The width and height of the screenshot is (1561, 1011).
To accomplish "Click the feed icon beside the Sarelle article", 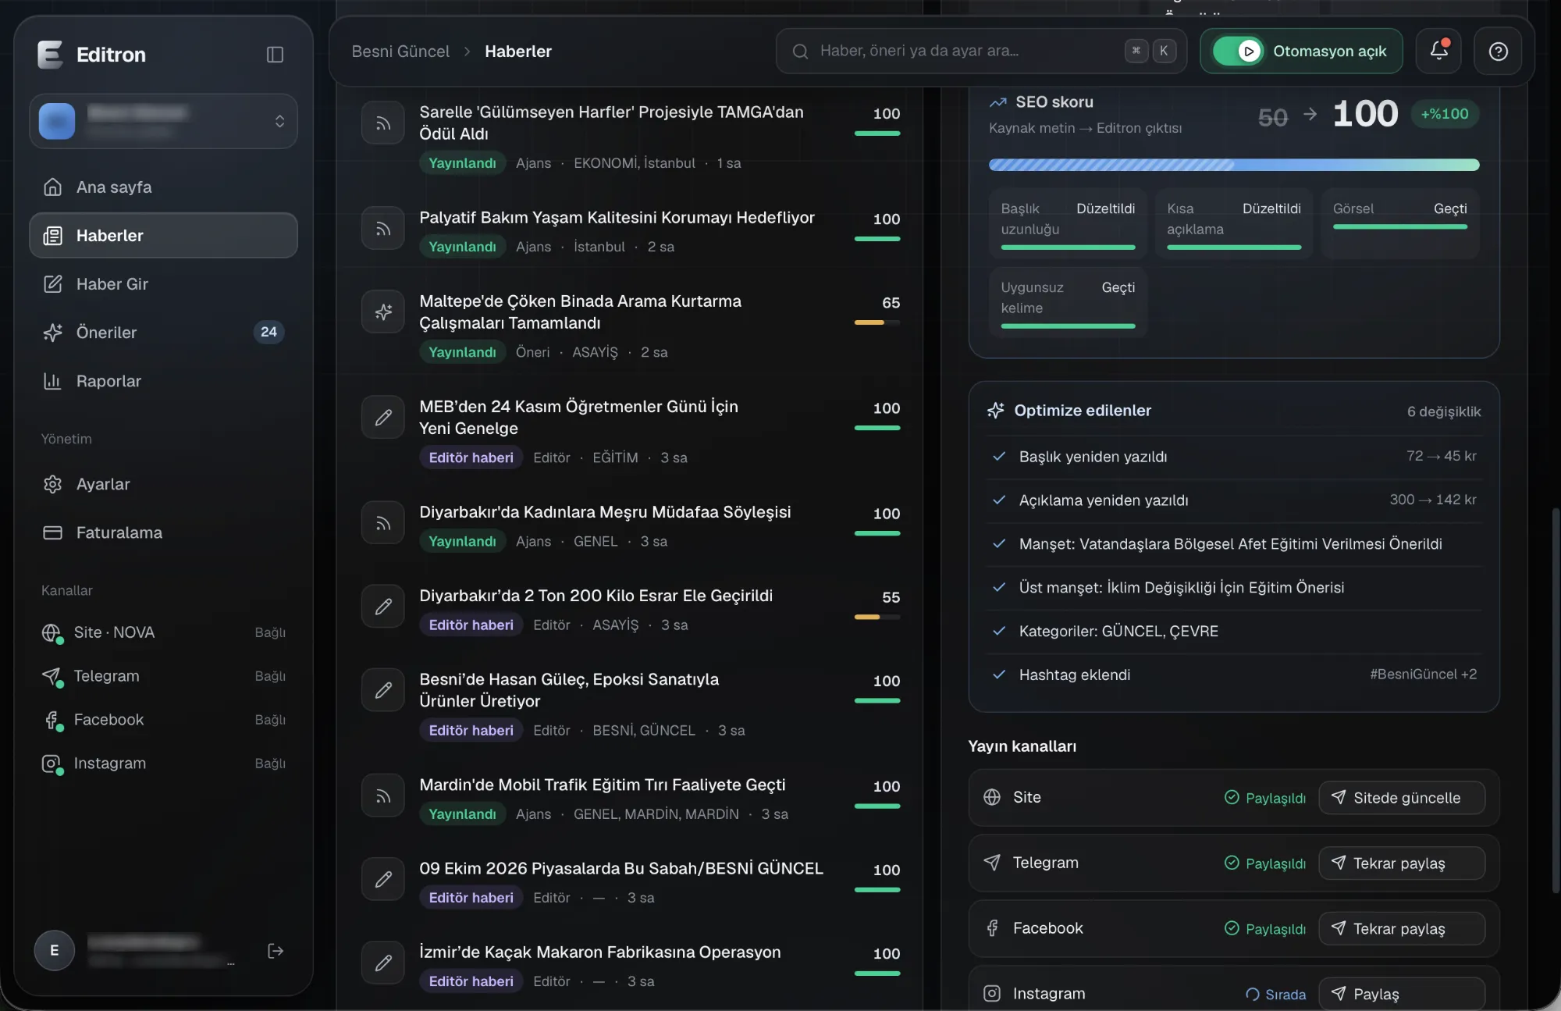I will [383, 123].
